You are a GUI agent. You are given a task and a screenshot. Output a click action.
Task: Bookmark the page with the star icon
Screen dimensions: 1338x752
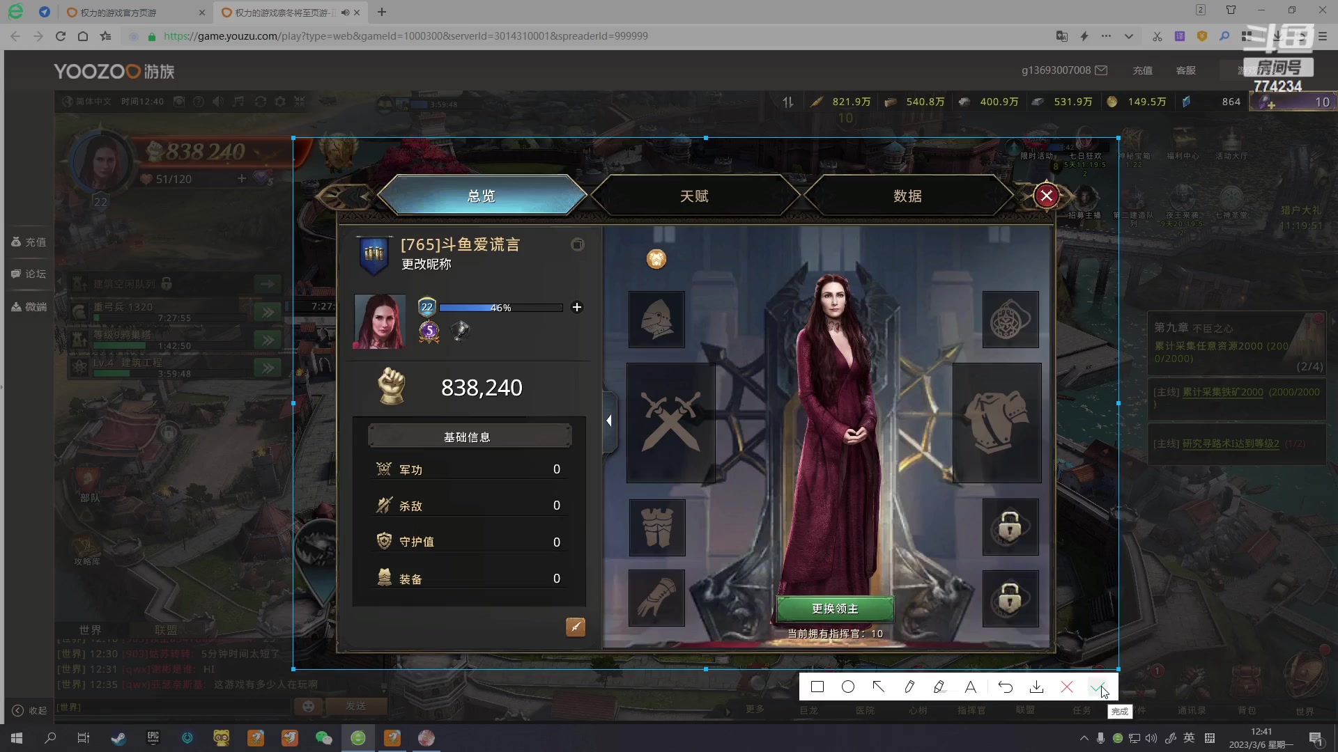(x=105, y=36)
